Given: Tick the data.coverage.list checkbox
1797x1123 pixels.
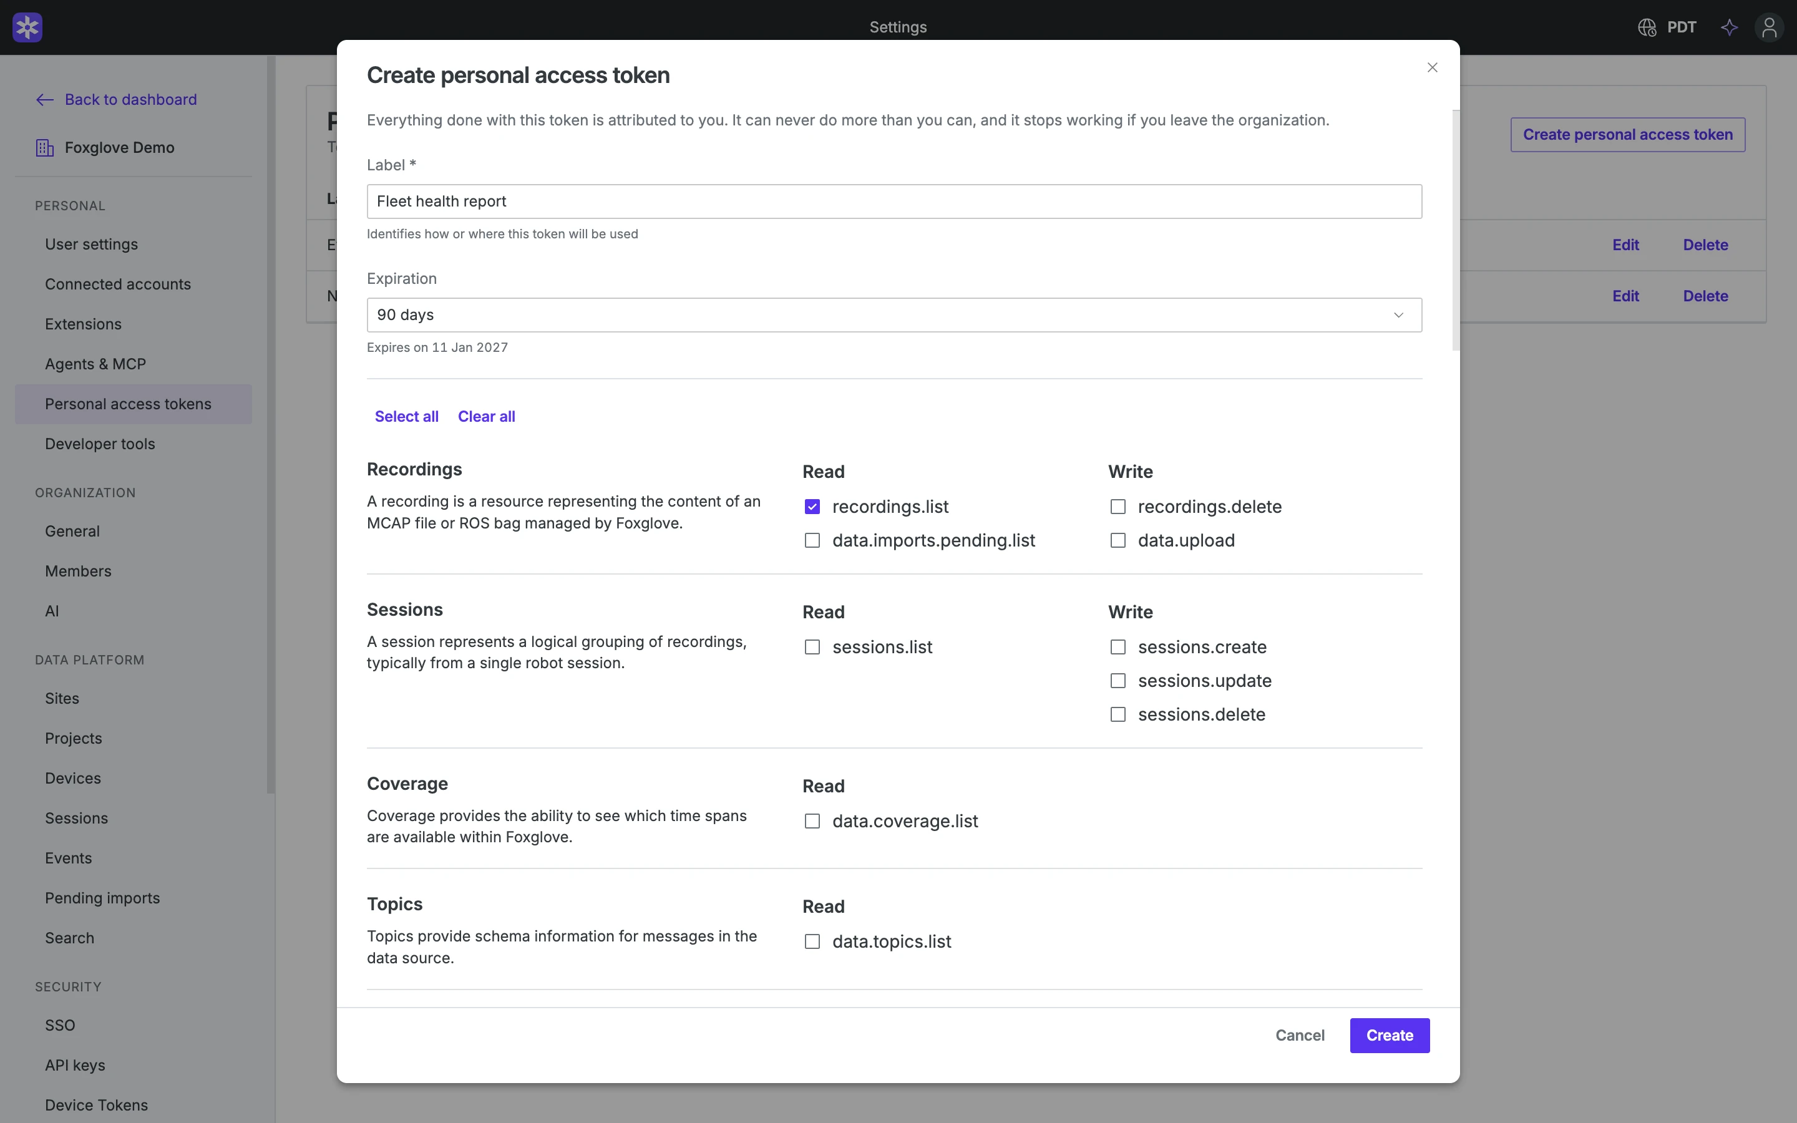Looking at the screenshot, I should [812, 820].
